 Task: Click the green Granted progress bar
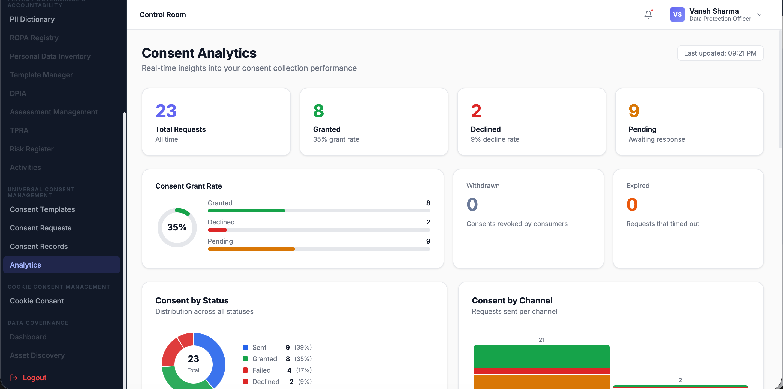coord(246,211)
